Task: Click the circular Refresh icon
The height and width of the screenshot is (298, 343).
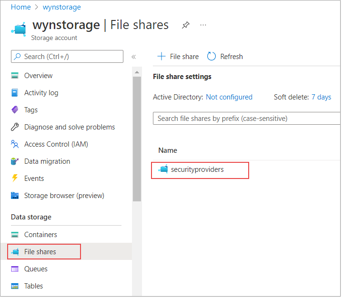Action: point(212,56)
